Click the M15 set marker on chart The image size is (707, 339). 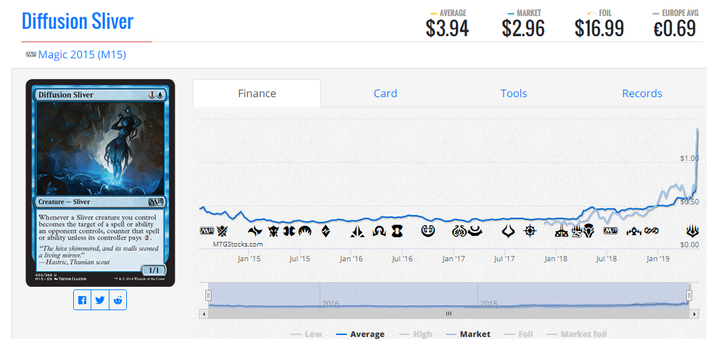pos(207,231)
